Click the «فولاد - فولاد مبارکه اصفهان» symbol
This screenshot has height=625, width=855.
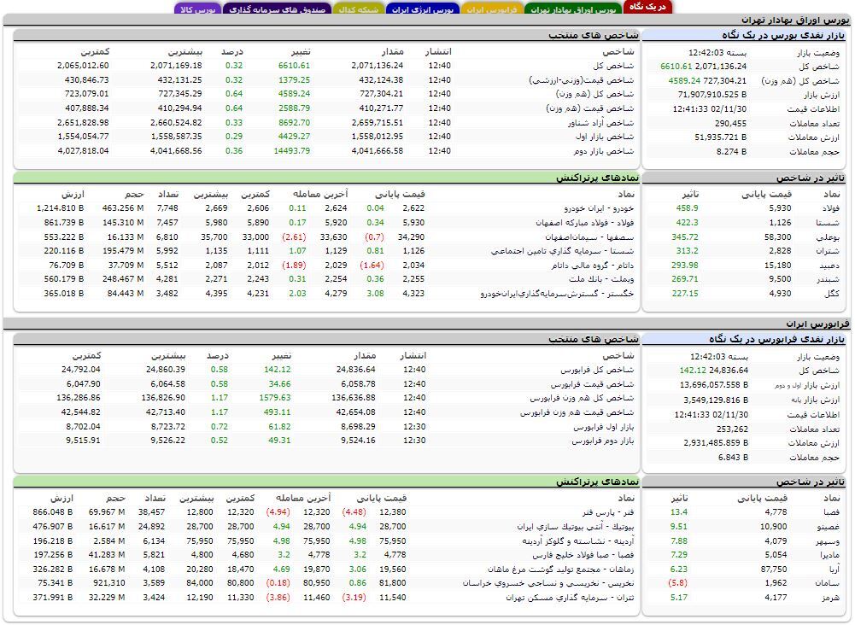click(x=583, y=223)
